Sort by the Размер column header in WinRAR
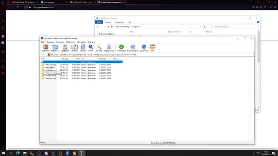 point(65,59)
